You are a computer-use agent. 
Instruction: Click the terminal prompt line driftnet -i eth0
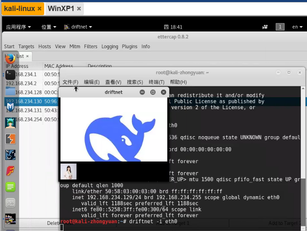(119, 222)
